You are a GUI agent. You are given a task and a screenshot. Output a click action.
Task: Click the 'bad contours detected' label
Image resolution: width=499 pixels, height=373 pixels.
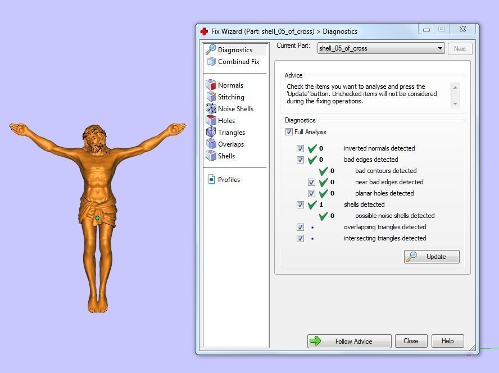385,171
